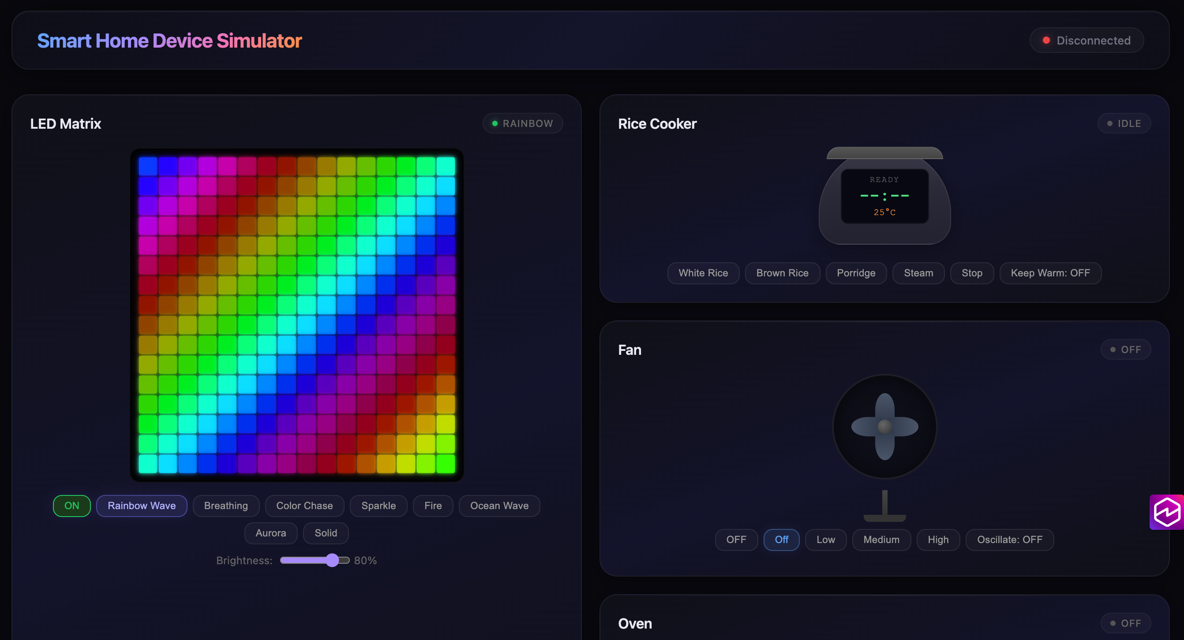Image resolution: width=1184 pixels, height=640 pixels.
Task: Click the Fan OFF status badge
Action: 1126,350
